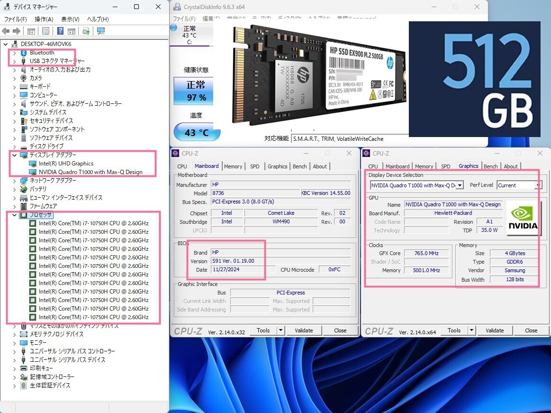The width and height of the screenshot is (551, 413).
Task: Switch to Mainboard tab in right CPU-Z window
Action: [397, 166]
